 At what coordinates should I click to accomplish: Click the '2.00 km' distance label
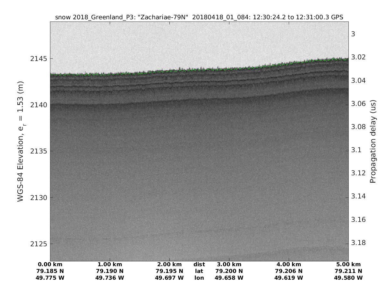point(169,265)
